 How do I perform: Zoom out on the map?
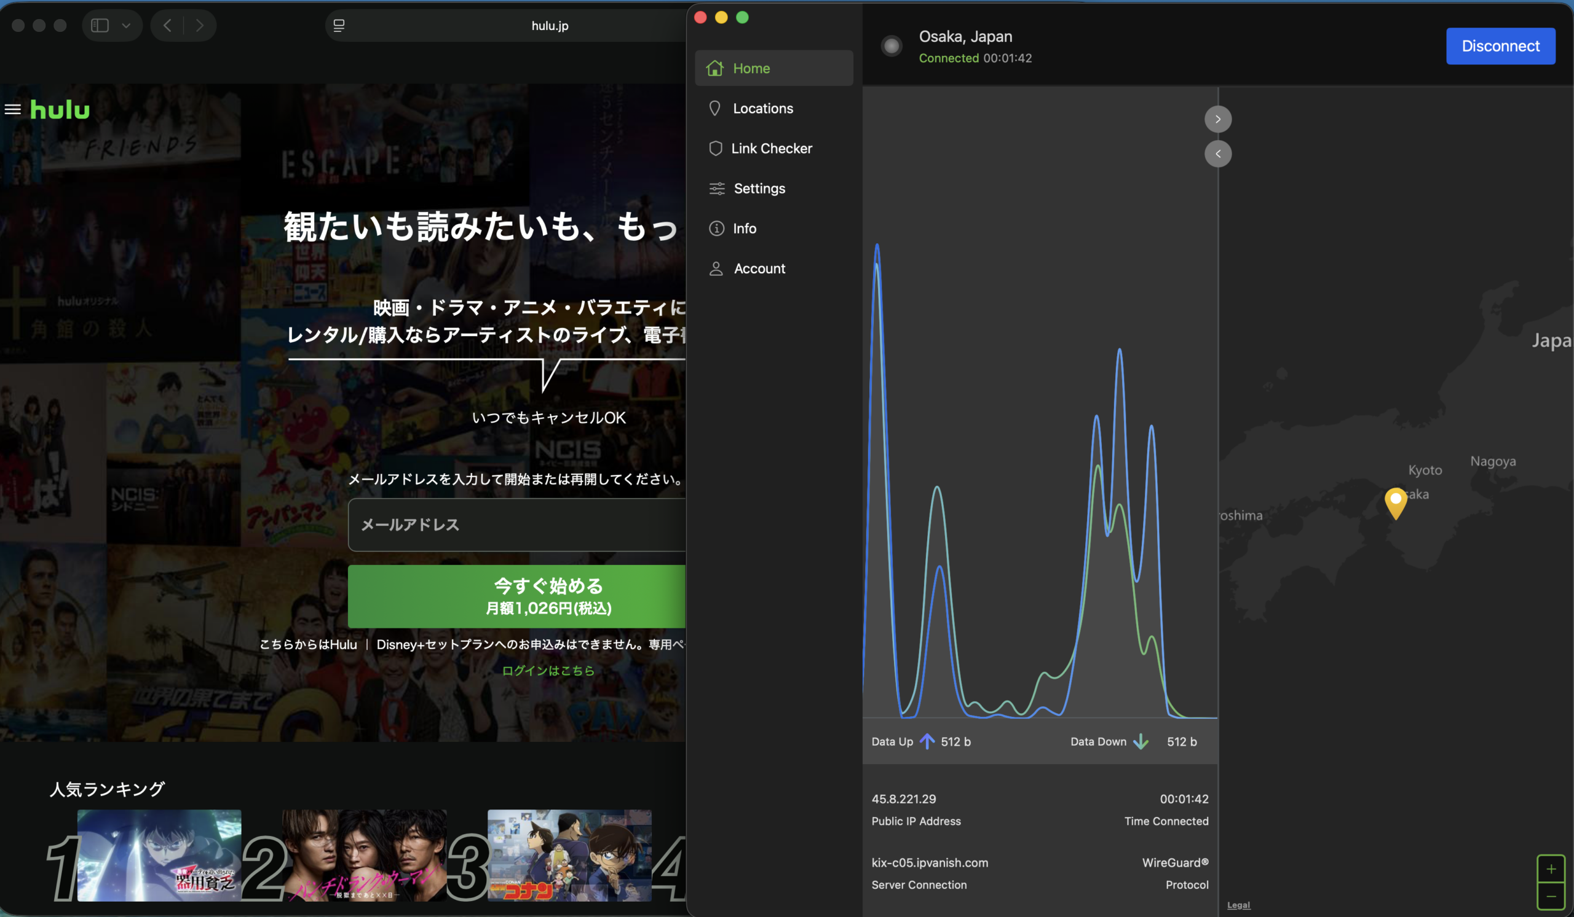coord(1550,896)
